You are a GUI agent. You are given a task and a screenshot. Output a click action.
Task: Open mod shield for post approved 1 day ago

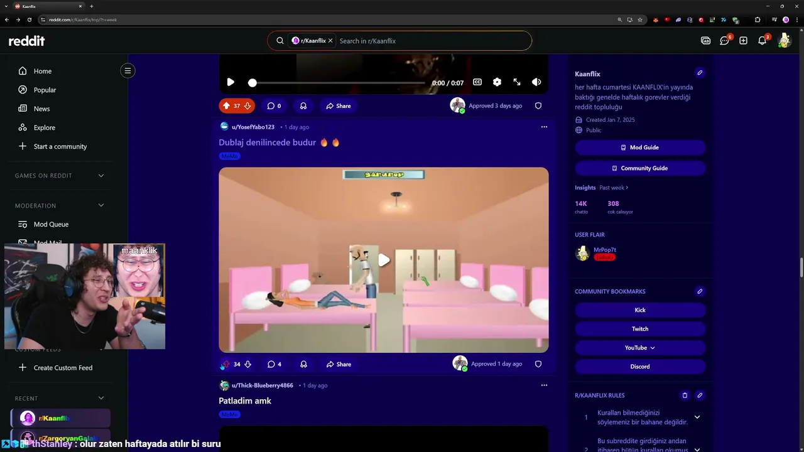click(x=538, y=364)
